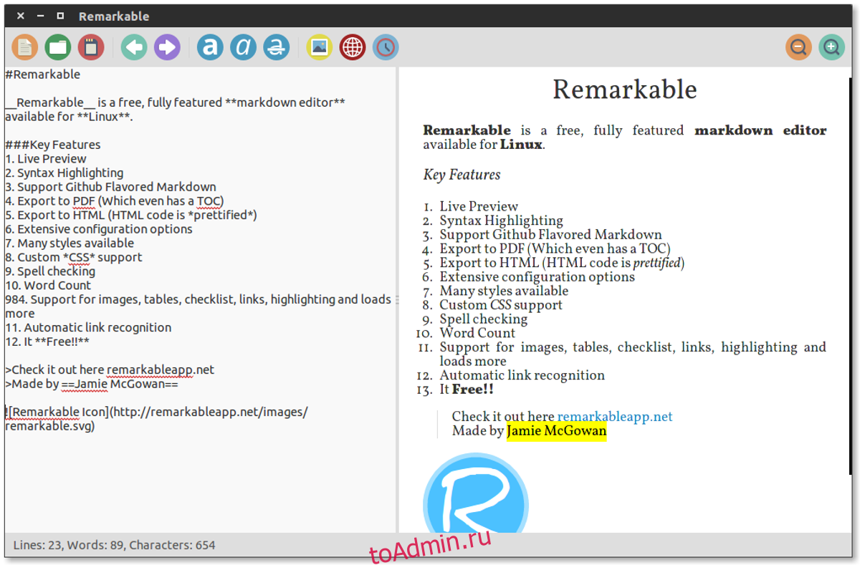Apply bold with the 'a' icon

210,48
